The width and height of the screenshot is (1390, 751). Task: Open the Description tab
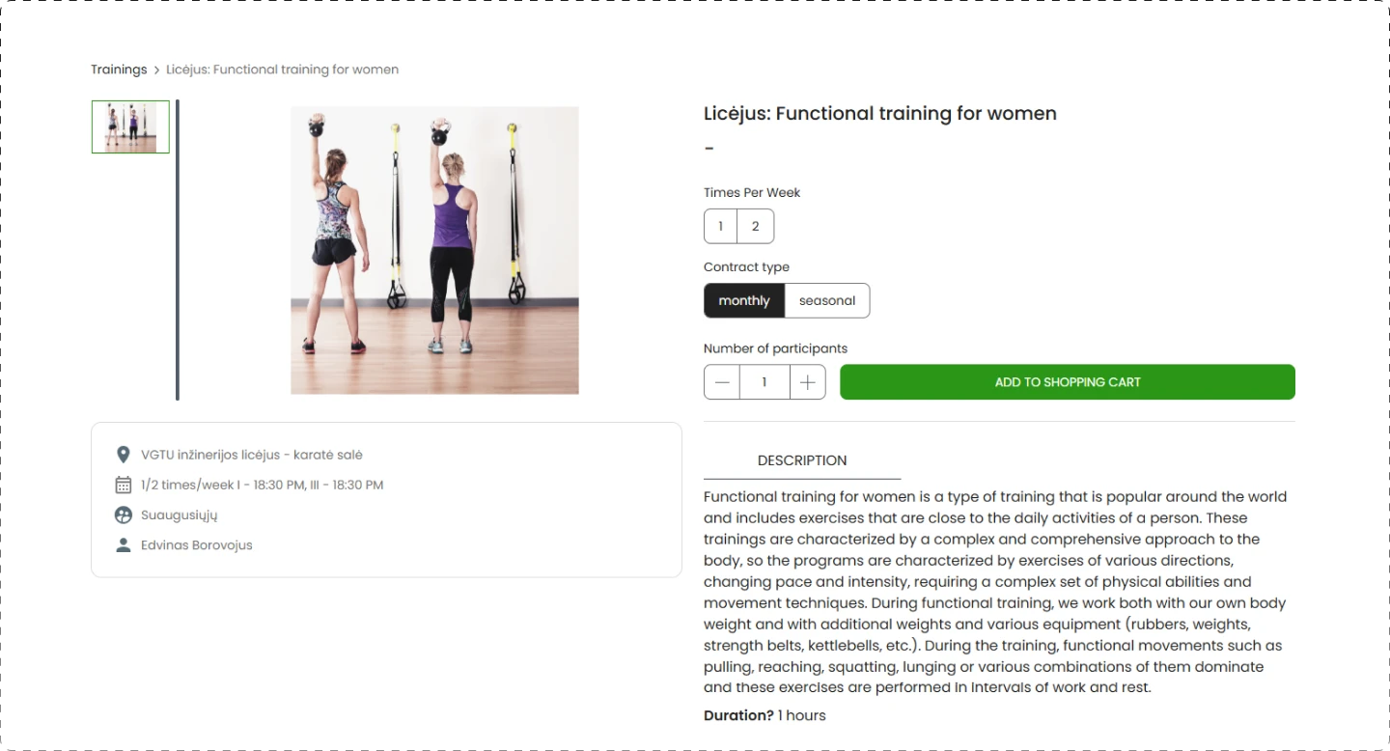coord(802,460)
